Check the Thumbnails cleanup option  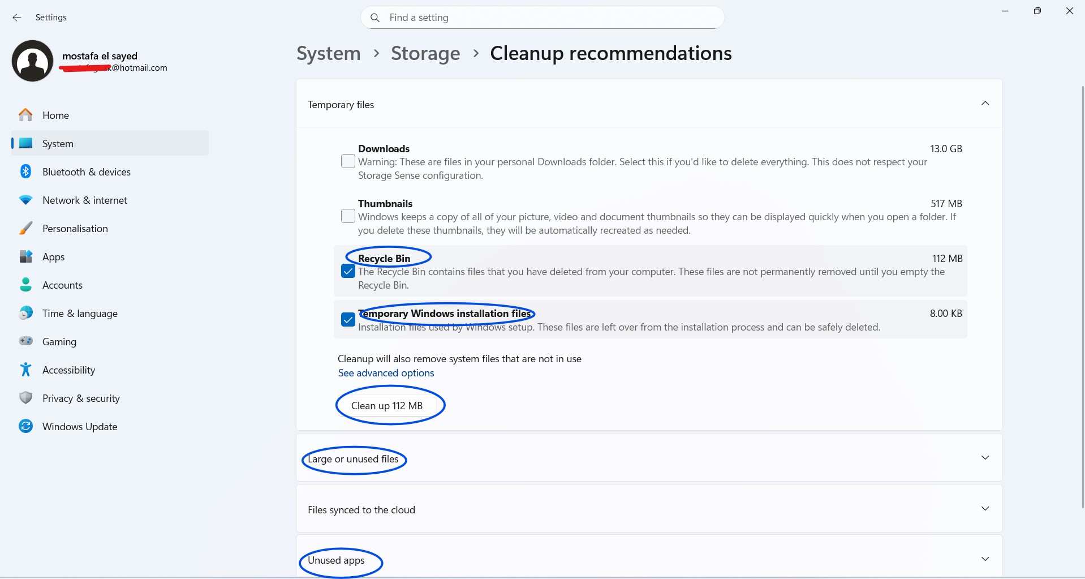(x=347, y=216)
